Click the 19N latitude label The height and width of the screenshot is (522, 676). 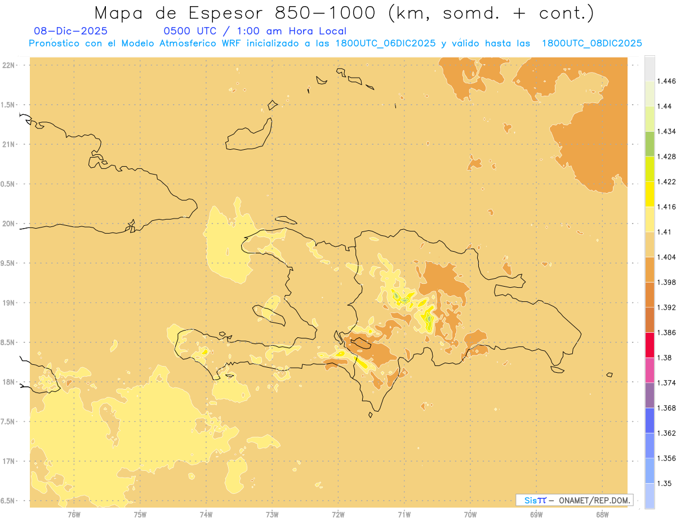8,303
